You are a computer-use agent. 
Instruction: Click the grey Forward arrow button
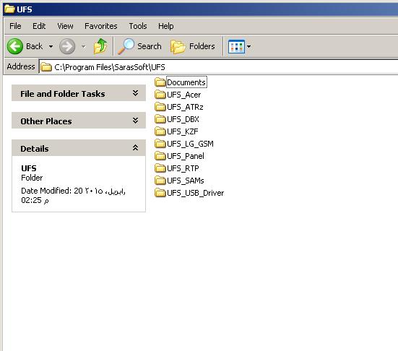tap(67, 46)
